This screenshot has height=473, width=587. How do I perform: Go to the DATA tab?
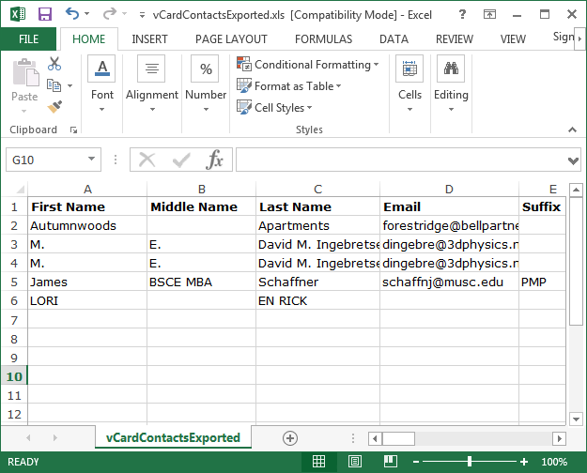[394, 38]
